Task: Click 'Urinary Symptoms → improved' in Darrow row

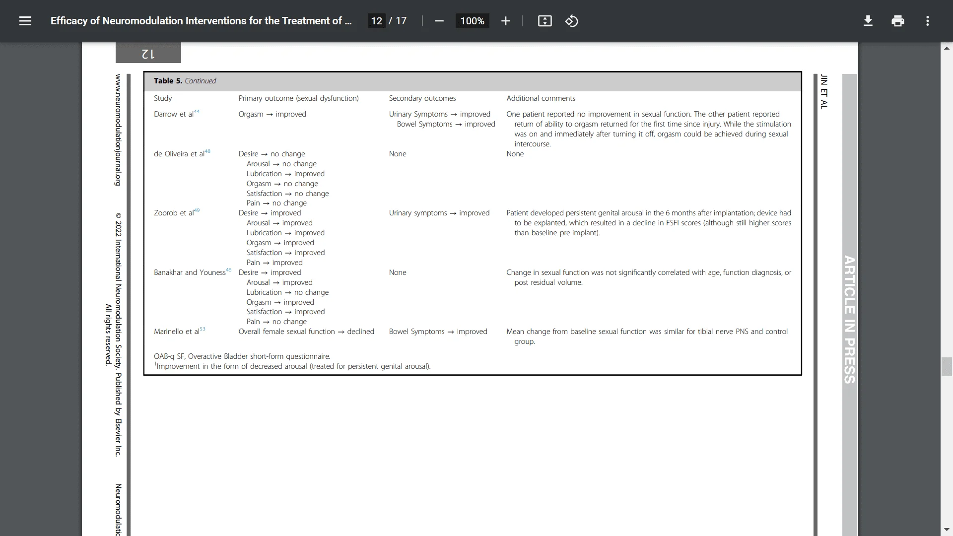Action: pos(439,114)
